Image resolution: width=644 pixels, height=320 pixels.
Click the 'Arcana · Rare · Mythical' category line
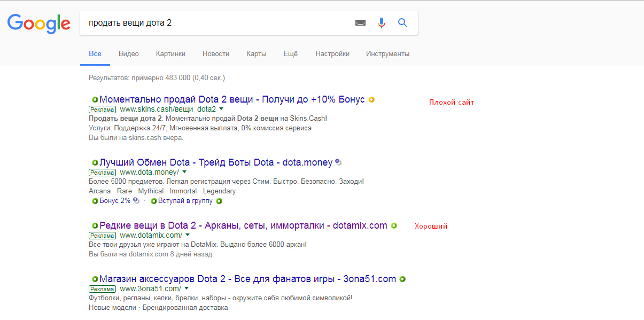162,191
